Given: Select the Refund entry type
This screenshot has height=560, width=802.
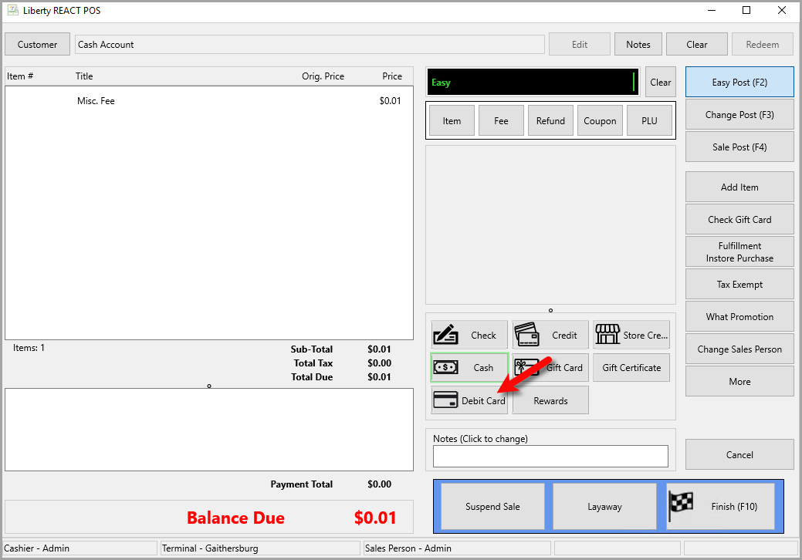Looking at the screenshot, I should click(x=550, y=120).
